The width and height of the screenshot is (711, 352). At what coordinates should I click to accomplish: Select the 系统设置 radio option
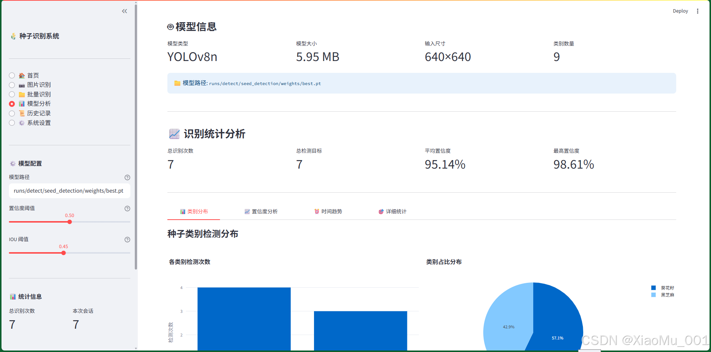[x=12, y=123]
